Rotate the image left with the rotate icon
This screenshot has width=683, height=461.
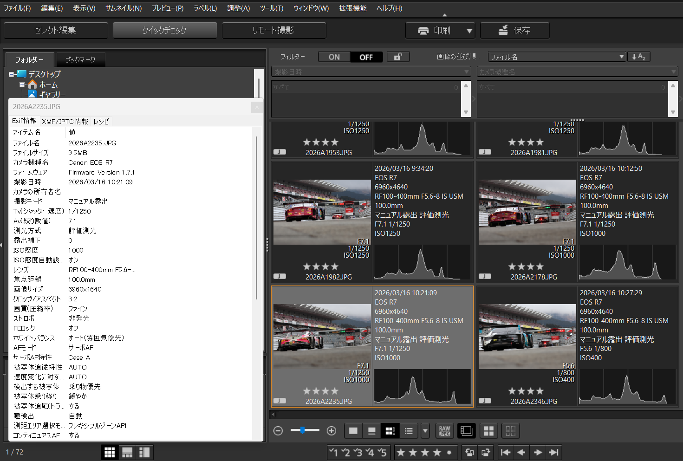tap(469, 452)
